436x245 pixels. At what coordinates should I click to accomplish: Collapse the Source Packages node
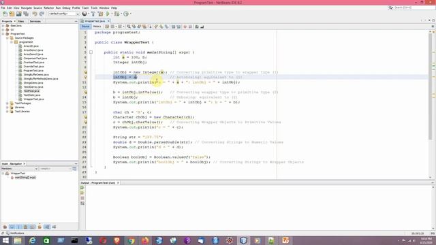click(x=7, y=38)
